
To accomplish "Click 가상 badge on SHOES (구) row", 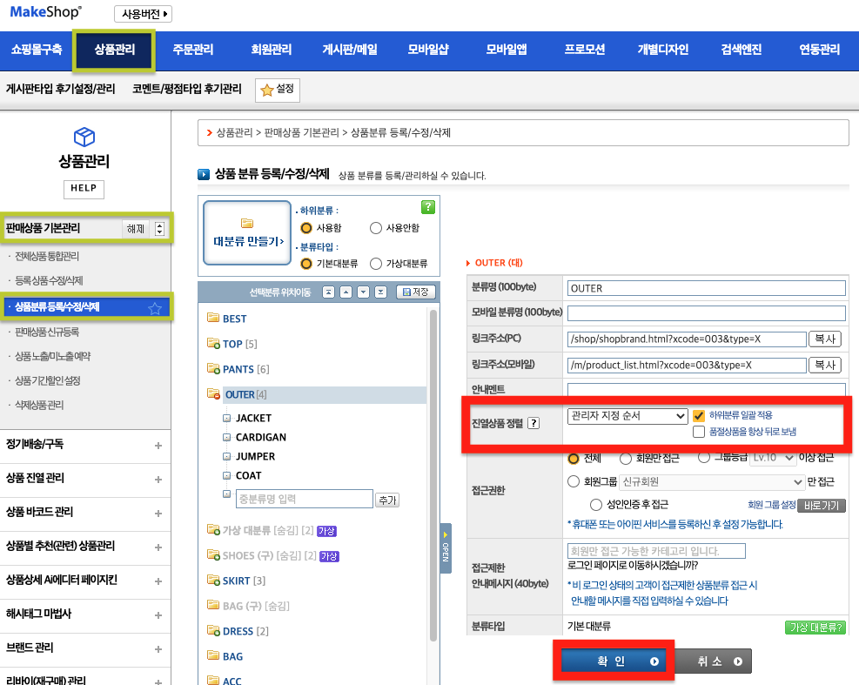I will click(329, 556).
